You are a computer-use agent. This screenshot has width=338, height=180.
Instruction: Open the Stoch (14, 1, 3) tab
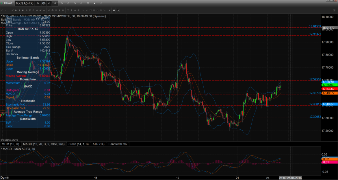click(79, 144)
